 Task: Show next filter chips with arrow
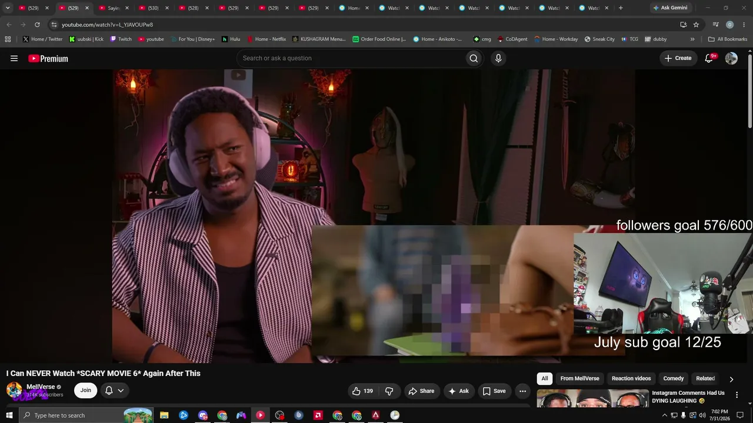[x=731, y=379]
